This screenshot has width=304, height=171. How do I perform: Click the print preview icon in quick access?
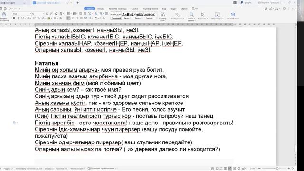coord(5,9)
